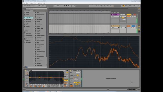Select MIDI Effects category in browser
The image size is (163, 92).
pos(28,19)
